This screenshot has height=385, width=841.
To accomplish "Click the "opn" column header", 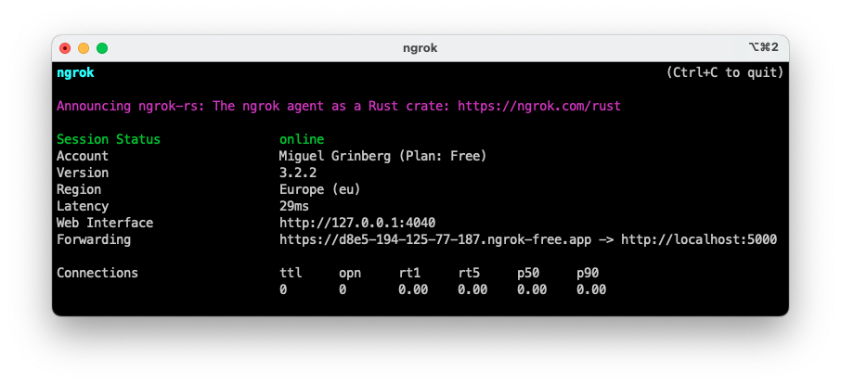I will (350, 273).
